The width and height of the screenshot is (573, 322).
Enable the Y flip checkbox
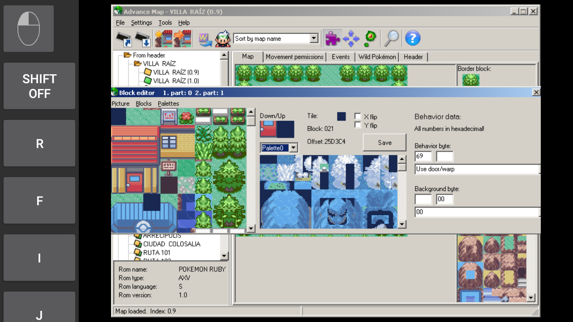[x=357, y=125]
